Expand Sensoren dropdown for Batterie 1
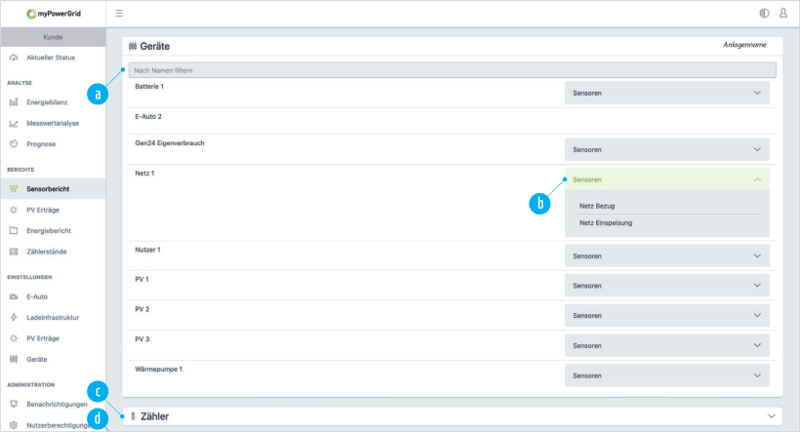This screenshot has width=800, height=432. 666,93
